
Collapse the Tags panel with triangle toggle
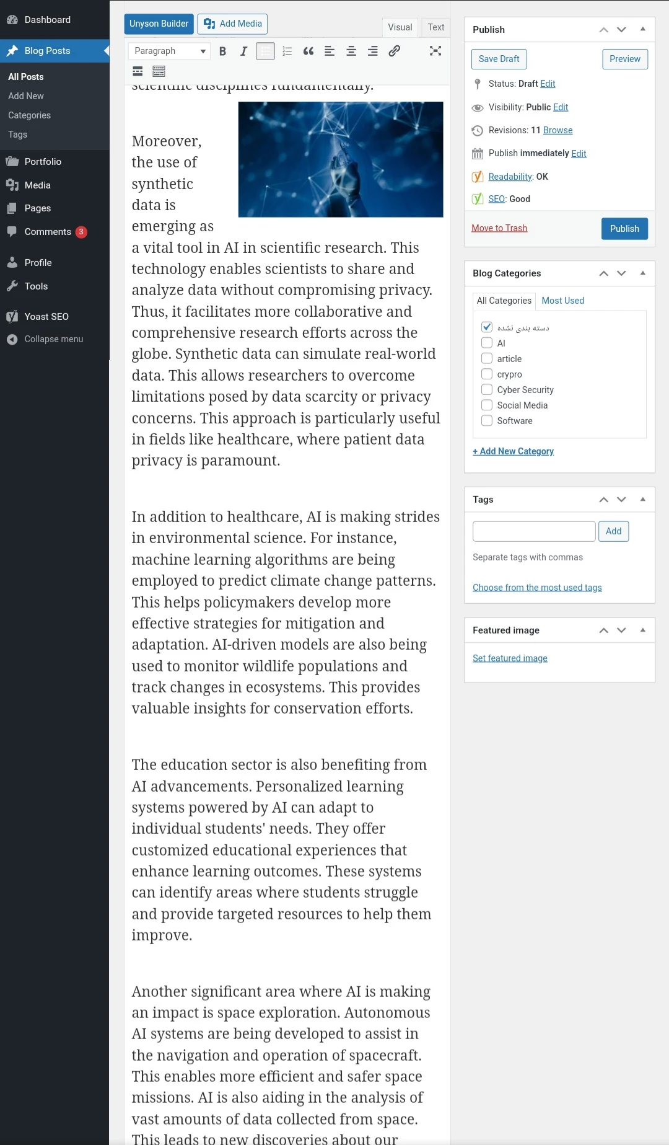tap(642, 499)
